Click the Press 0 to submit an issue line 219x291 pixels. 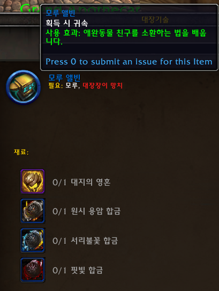pyautogui.click(x=129, y=62)
